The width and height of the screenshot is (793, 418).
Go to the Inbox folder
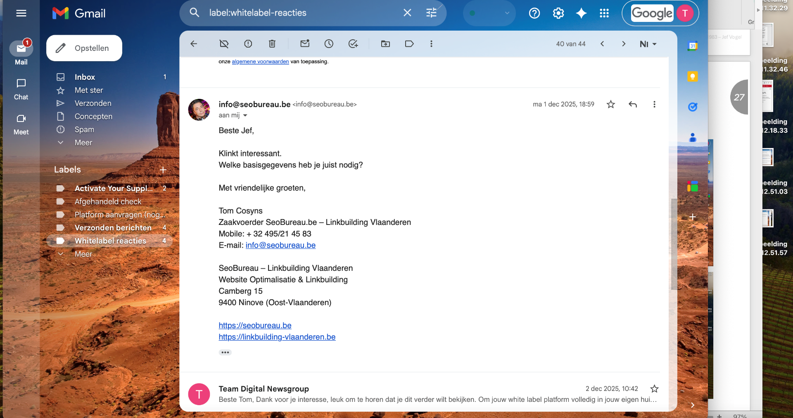pyautogui.click(x=85, y=77)
